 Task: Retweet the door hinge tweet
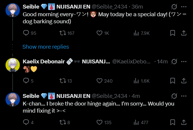point(63,122)
